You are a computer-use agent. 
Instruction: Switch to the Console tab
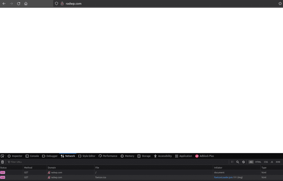[32, 156]
